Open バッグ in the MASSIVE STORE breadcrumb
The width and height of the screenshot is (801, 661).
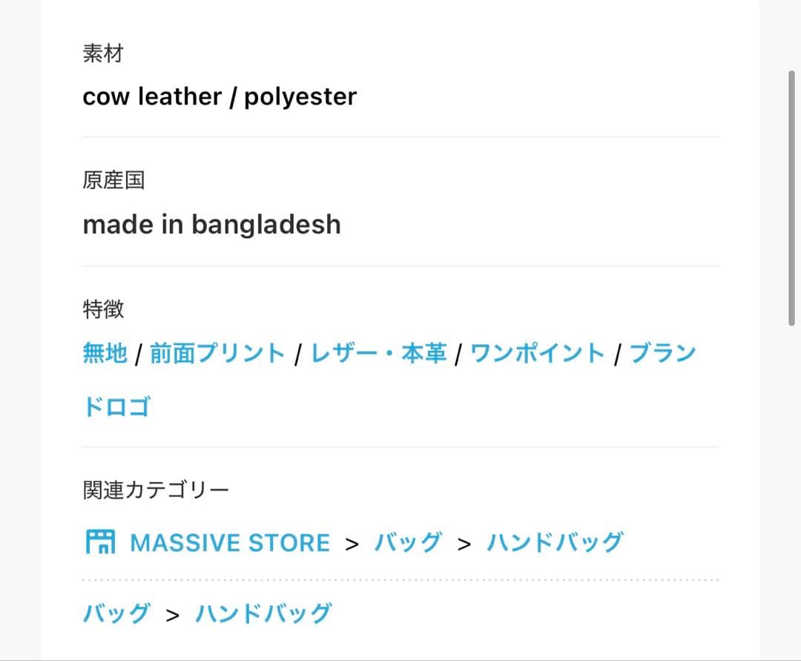408,543
